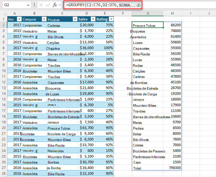Viewport: 216px width, 177px height.
Task: Click the 'Calções' cell in row 5
Action: 62,42
